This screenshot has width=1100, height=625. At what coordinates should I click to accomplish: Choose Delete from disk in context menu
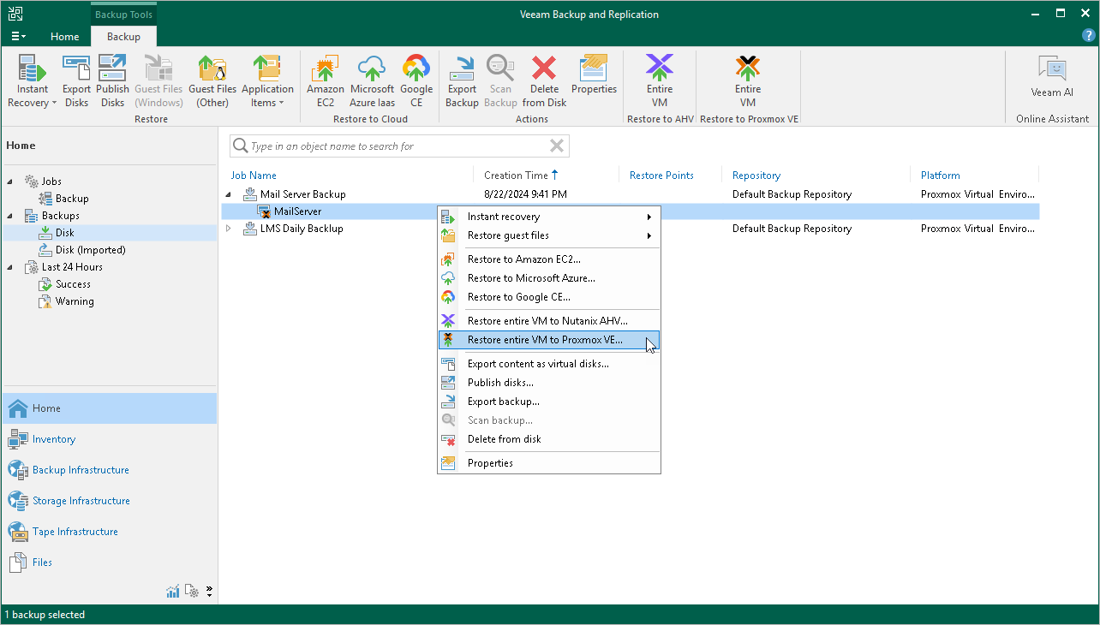549,439
